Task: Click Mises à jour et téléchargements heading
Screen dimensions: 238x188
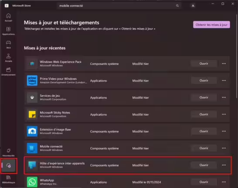Action: [x=61, y=23]
